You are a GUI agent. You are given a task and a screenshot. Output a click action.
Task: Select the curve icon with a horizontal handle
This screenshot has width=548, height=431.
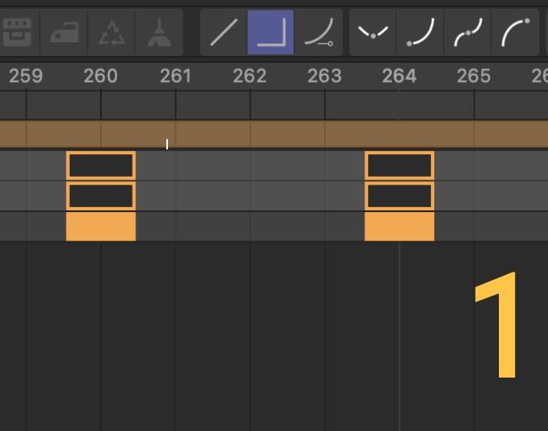(319, 33)
